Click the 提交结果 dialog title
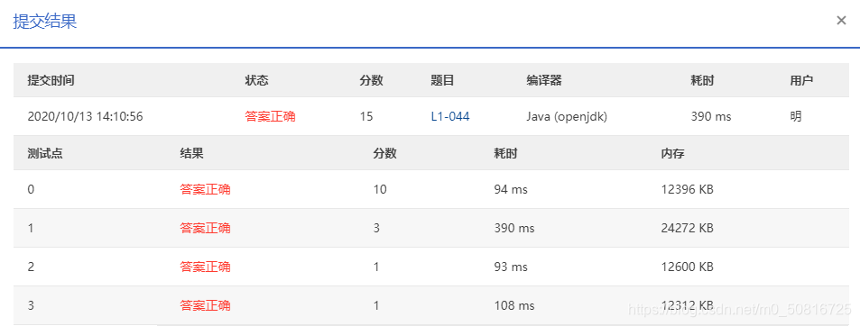This screenshot has width=860, height=326. [44, 22]
